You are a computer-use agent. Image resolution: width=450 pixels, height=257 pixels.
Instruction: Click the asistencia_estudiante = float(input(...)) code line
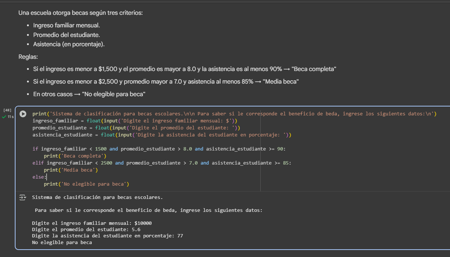pyautogui.click(x=162, y=135)
